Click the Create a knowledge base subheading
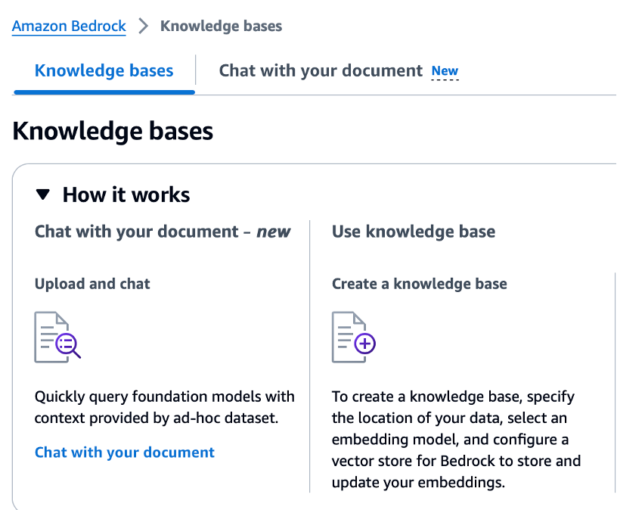Image resolution: width=617 pixels, height=510 pixels. 419,284
